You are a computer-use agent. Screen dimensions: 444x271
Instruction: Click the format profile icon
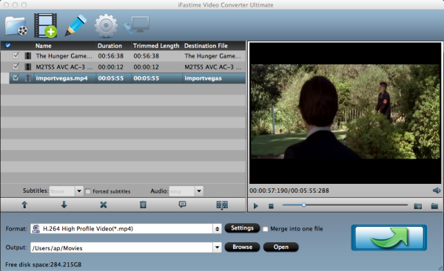tap(36, 229)
